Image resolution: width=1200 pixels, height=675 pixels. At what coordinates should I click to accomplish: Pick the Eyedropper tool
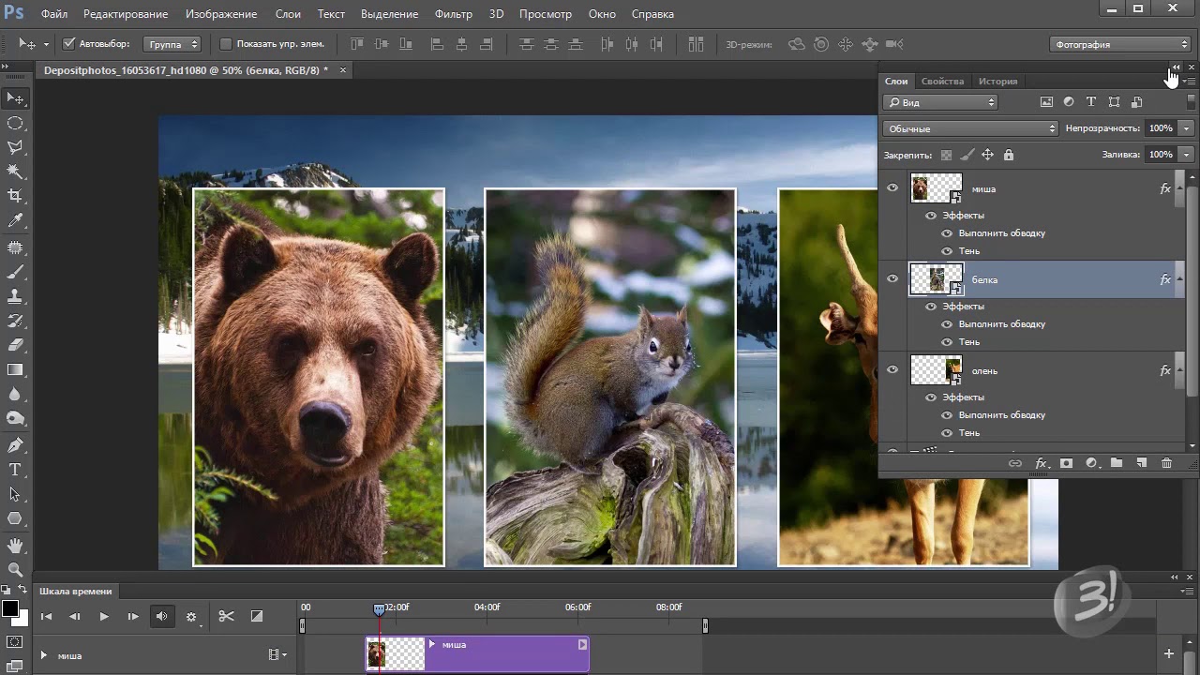pyautogui.click(x=15, y=220)
